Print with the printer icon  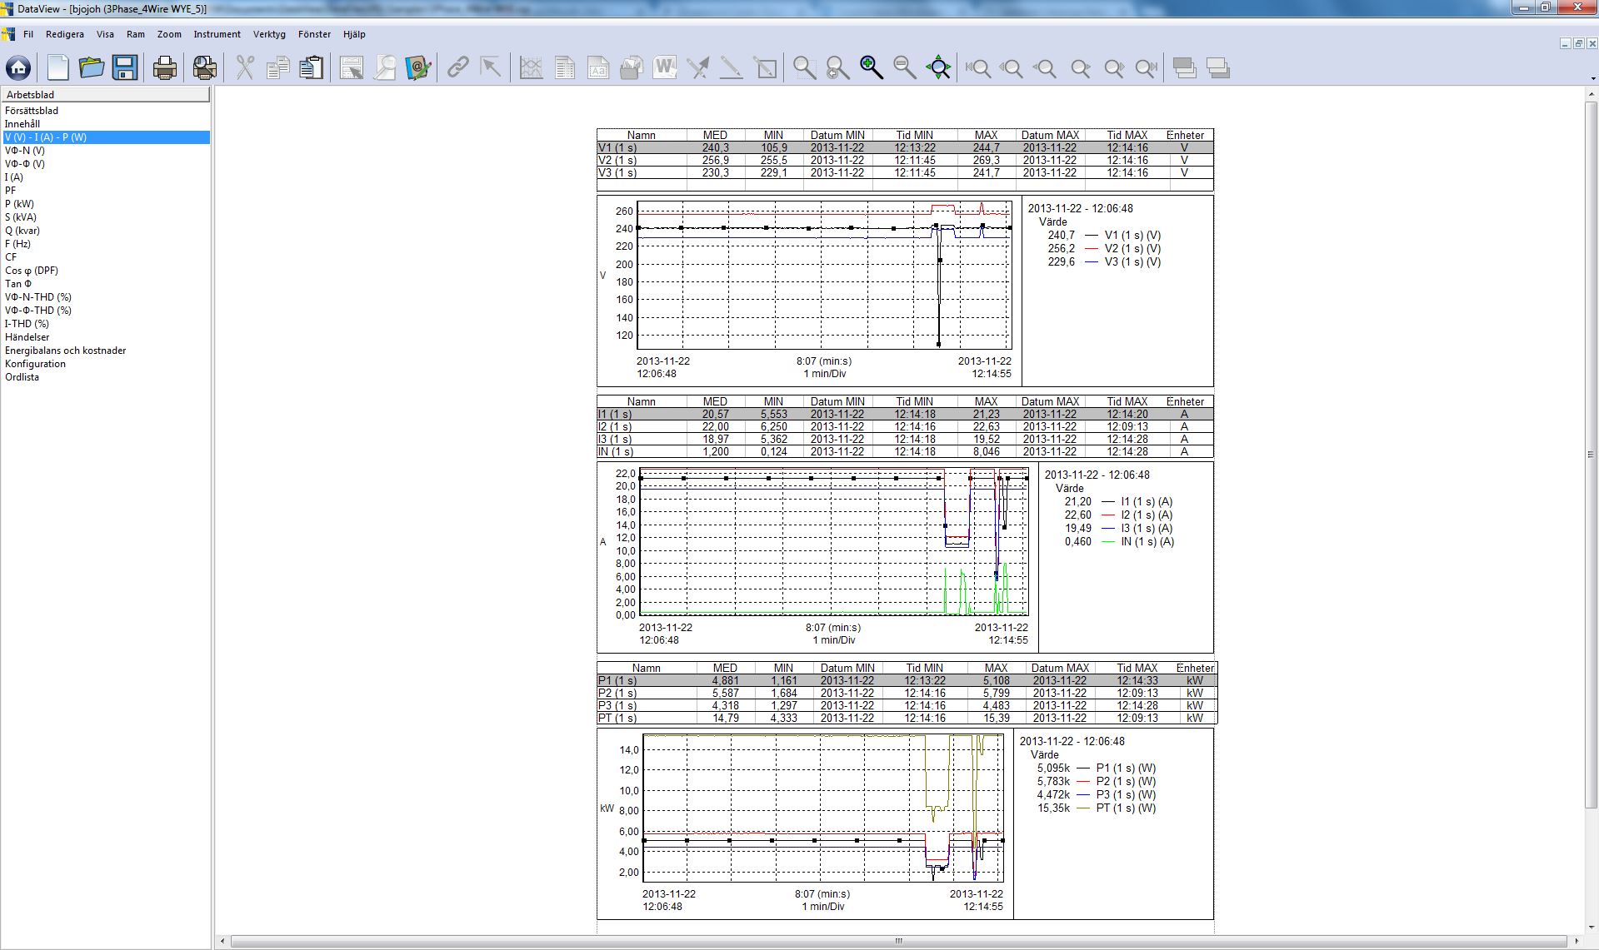coord(165,68)
